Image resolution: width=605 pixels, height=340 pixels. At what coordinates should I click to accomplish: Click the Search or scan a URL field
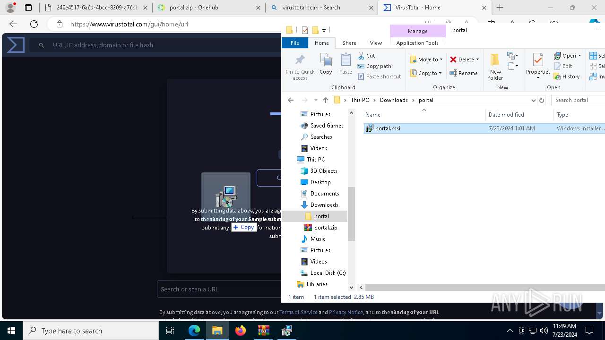219,289
